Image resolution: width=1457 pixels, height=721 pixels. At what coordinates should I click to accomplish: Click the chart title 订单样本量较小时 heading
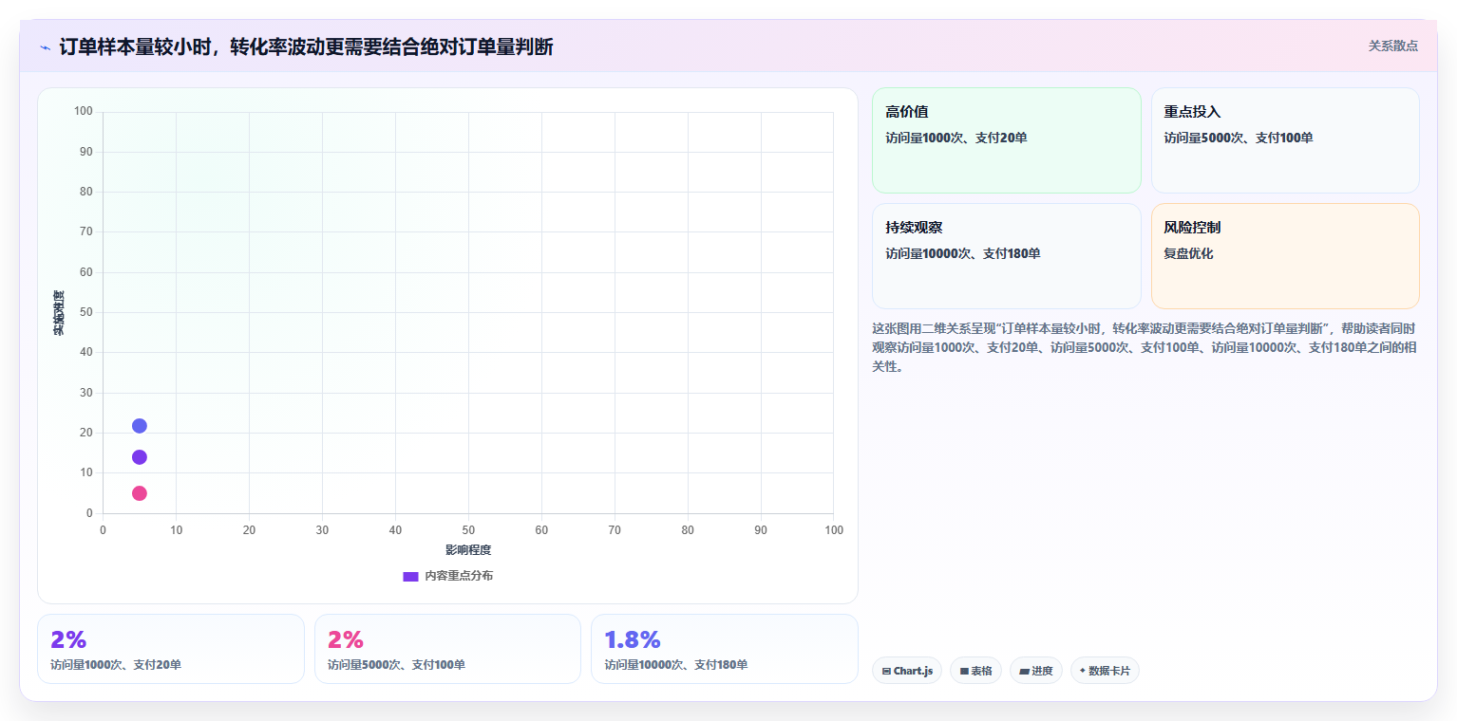[x=306, y=46]
